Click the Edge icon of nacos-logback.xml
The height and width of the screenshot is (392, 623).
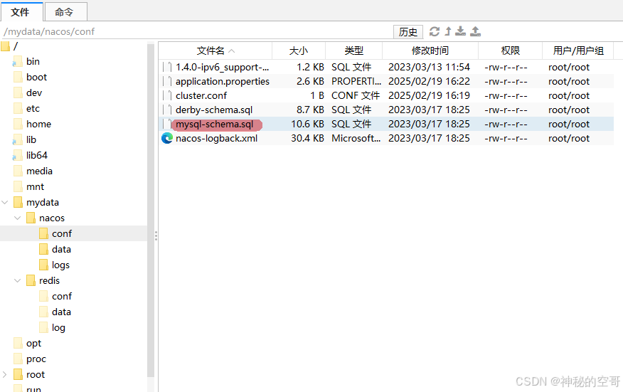pos(167,138)
